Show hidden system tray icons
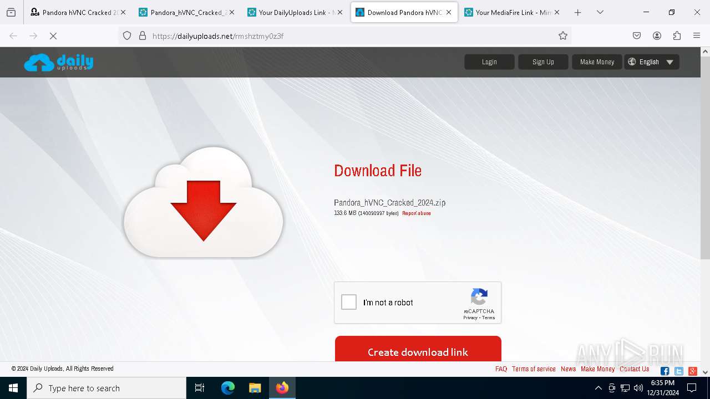 598,388
